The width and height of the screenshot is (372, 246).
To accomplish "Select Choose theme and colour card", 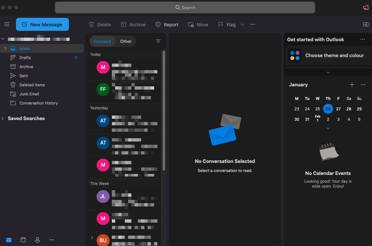I will 328,55.
